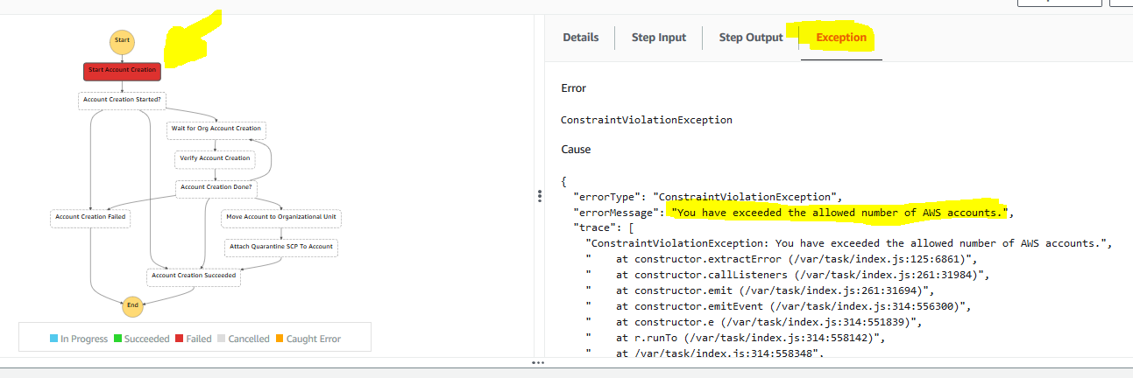This screenshot has height=378, width=1133.
Task: Select Attach Quarantine SCP To Account step
Action: (x=280, y=247)
